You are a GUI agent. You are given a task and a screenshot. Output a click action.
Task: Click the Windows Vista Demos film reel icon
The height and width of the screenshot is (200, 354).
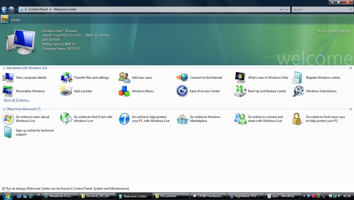[x=298, y=91]
